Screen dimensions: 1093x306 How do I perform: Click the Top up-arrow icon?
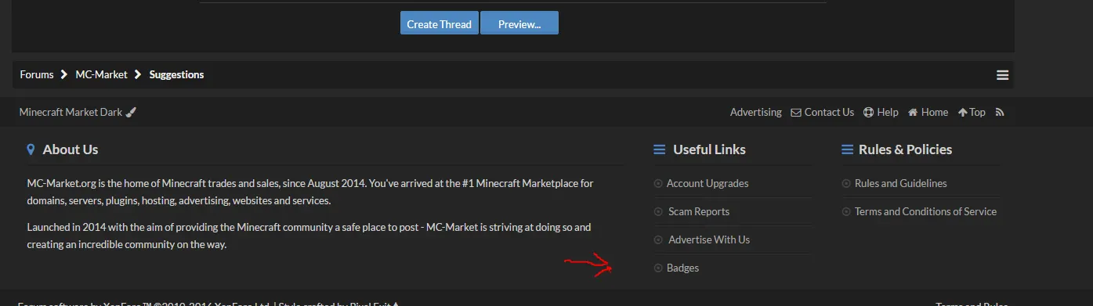tap(963, 112)
